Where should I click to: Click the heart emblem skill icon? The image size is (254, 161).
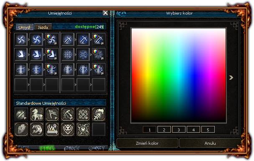pos(83,129)
